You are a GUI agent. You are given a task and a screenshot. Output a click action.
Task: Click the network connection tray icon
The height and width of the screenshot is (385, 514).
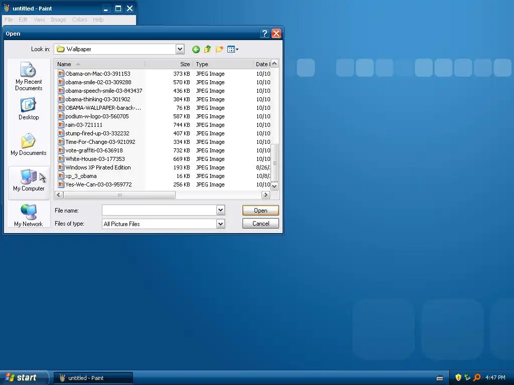pyautogui.click(x=467, y=378)
